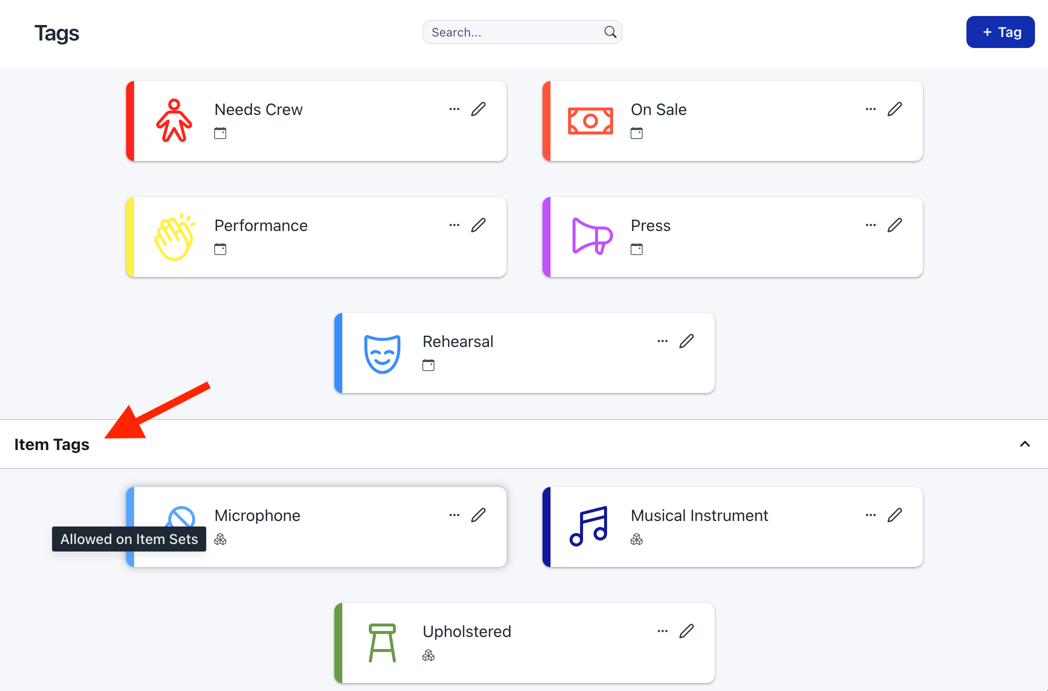Viewport: 1048px width, 691px height.
Task: Click the magnifying glass search icon
Action: pyautogui.click(x=610, y=32)
